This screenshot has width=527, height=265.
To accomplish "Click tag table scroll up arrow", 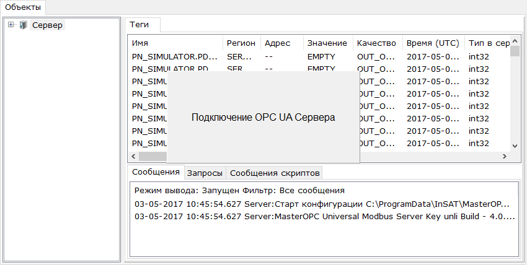I will [515, 41].
